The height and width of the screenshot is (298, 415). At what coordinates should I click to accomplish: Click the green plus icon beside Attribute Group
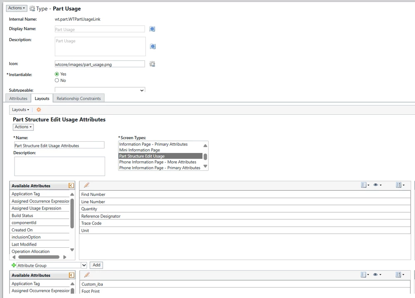click(x=14, y=265)
